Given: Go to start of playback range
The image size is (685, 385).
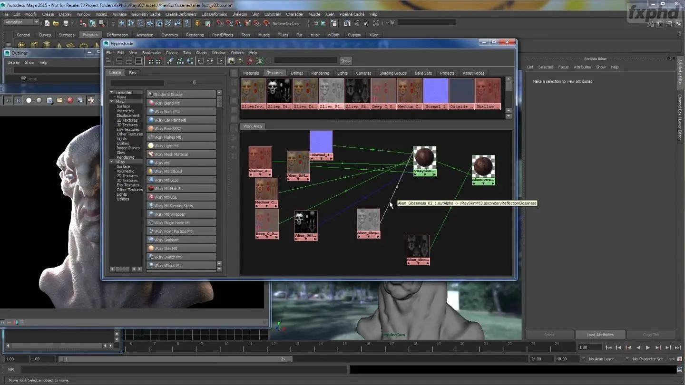Looking at the screenshot, I should click(x=608, y=348).
